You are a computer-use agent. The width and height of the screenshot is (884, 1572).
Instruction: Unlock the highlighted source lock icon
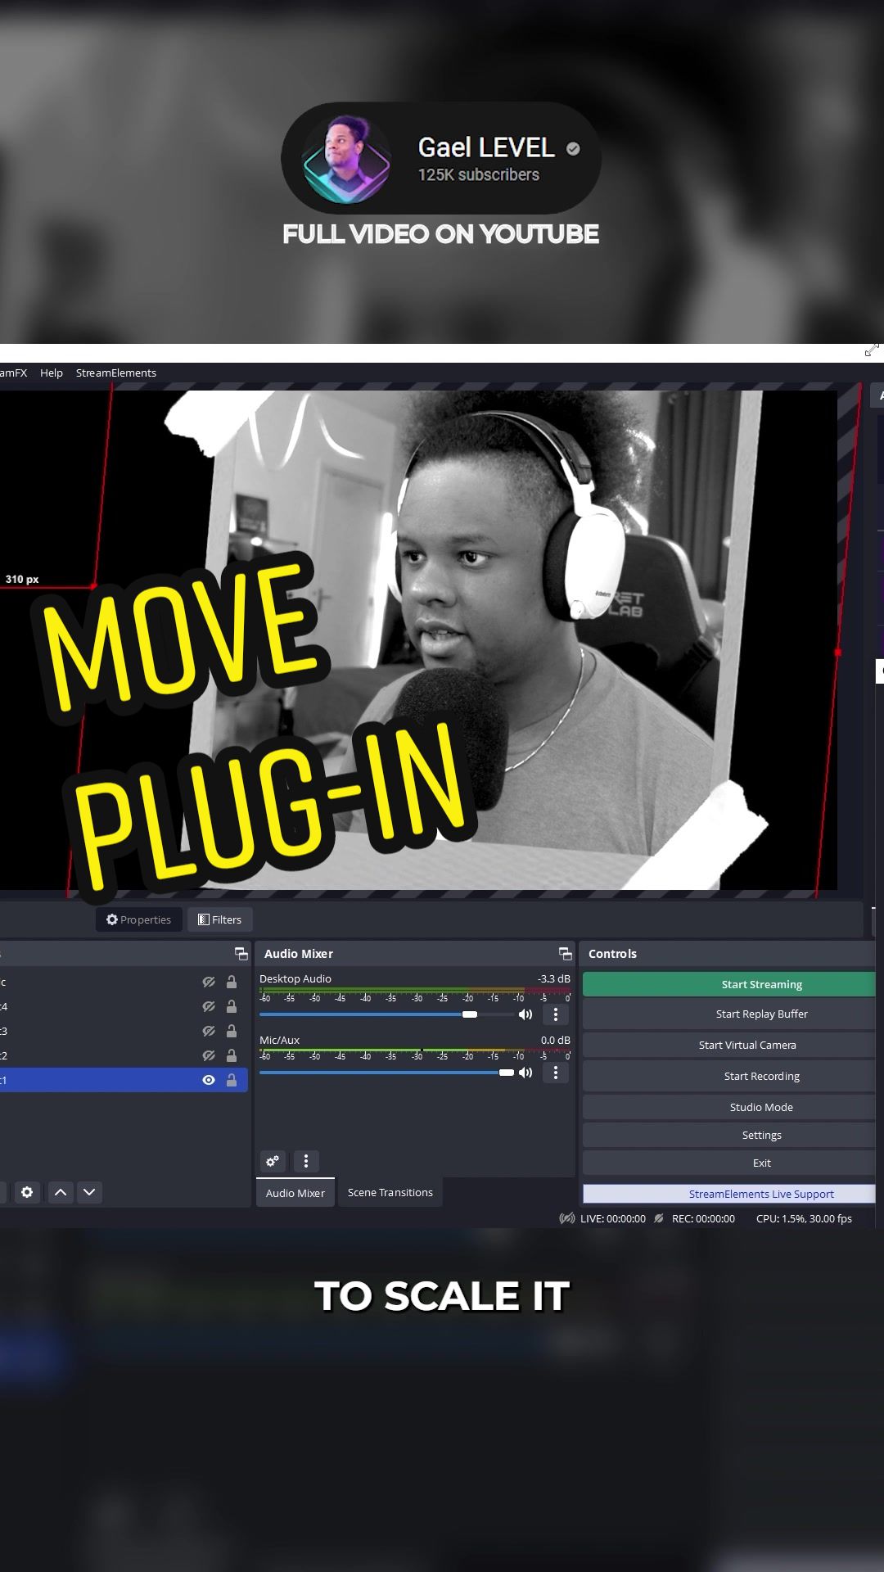coord(232,1080)
